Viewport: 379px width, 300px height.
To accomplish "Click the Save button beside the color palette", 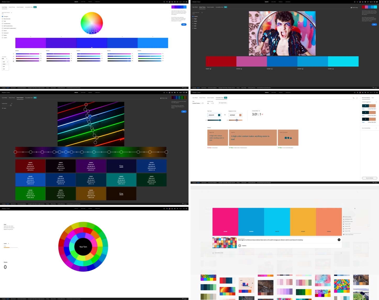I will click(184, 24).
